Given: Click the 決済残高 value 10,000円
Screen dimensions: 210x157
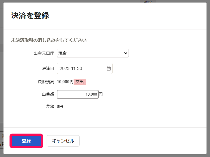Looking at the screenshot, I should coord(65,82).
